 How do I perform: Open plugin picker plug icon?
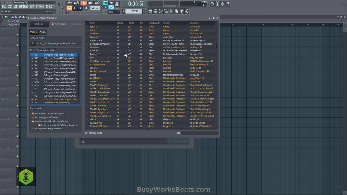pyautogui.click(x=182, y=11)
